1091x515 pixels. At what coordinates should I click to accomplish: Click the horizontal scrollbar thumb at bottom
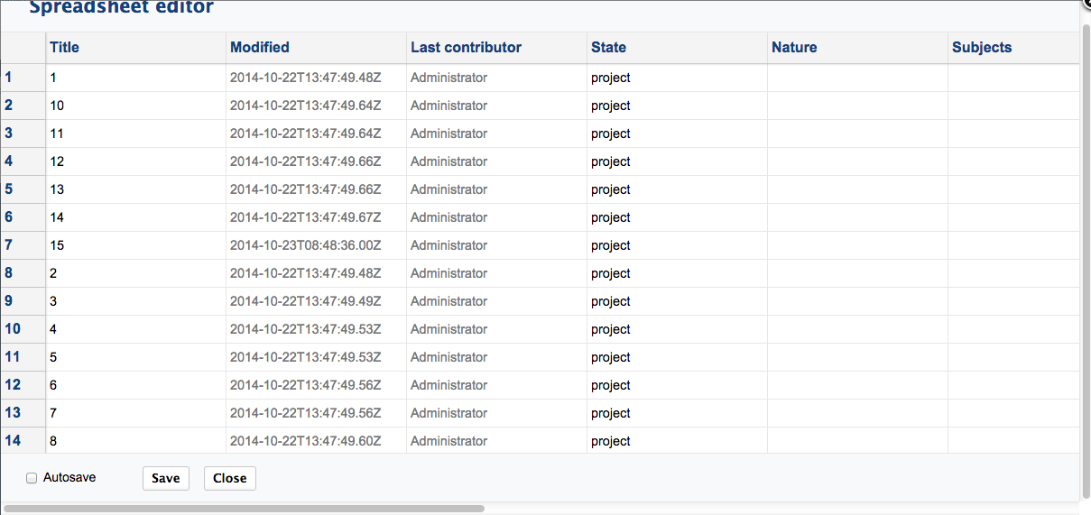[244, 509]
